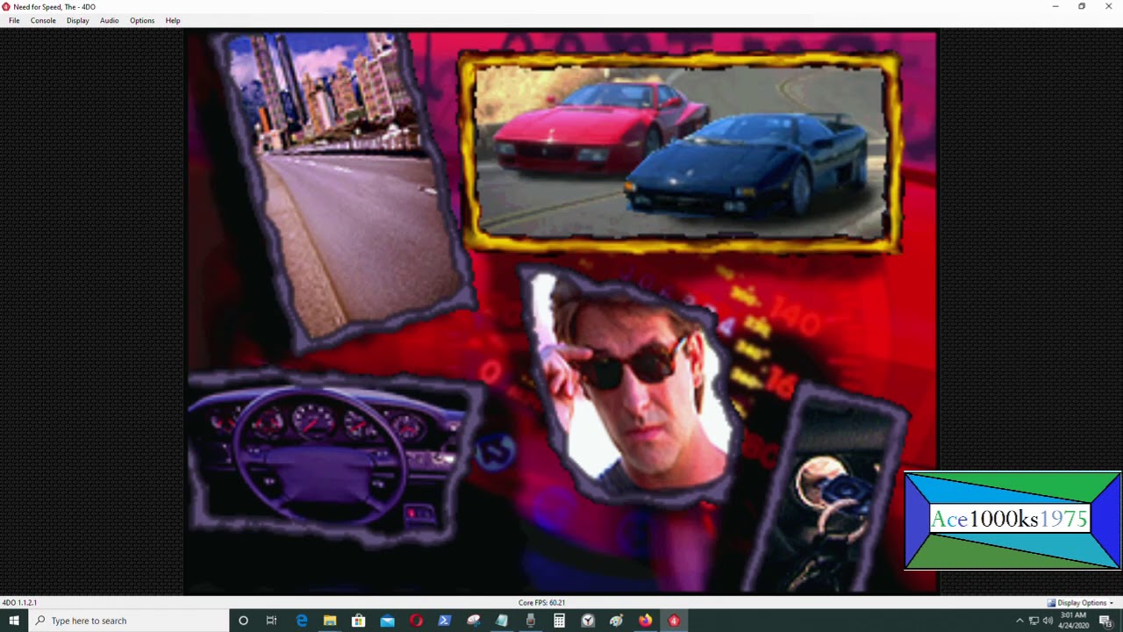The height and width of the screenshot is (632, 1123).
Task: Click the 4DO emulator taskbar icon
Action: [x=674, y=621]
